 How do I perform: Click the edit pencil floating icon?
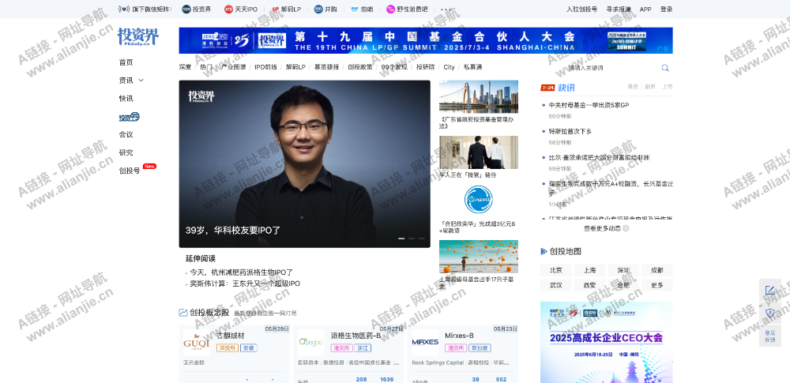pyautogui.click(x=769, y=291)
